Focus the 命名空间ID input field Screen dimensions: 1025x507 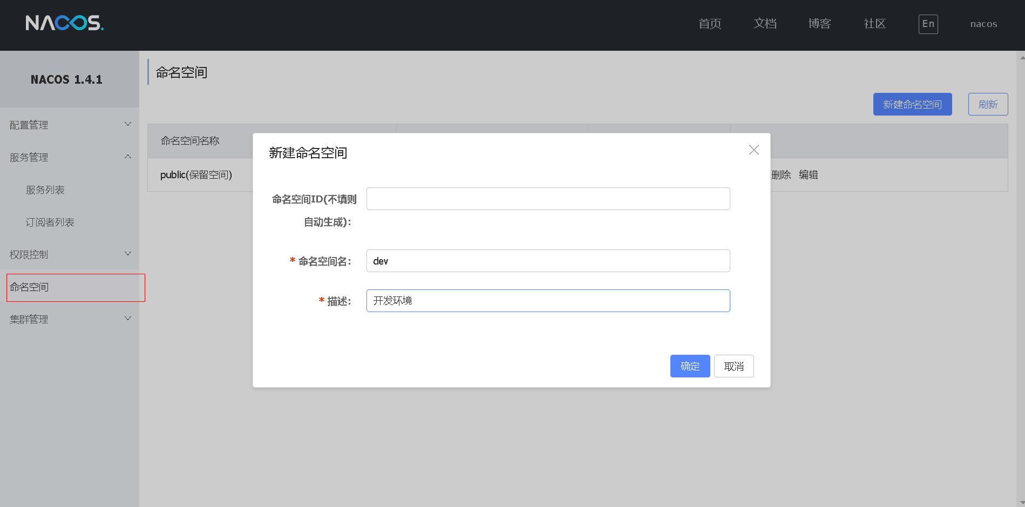pos(548,199)
